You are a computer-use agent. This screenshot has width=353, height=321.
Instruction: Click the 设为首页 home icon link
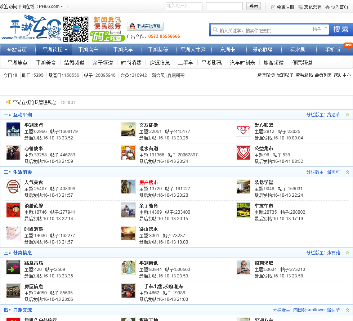(337, 7)
